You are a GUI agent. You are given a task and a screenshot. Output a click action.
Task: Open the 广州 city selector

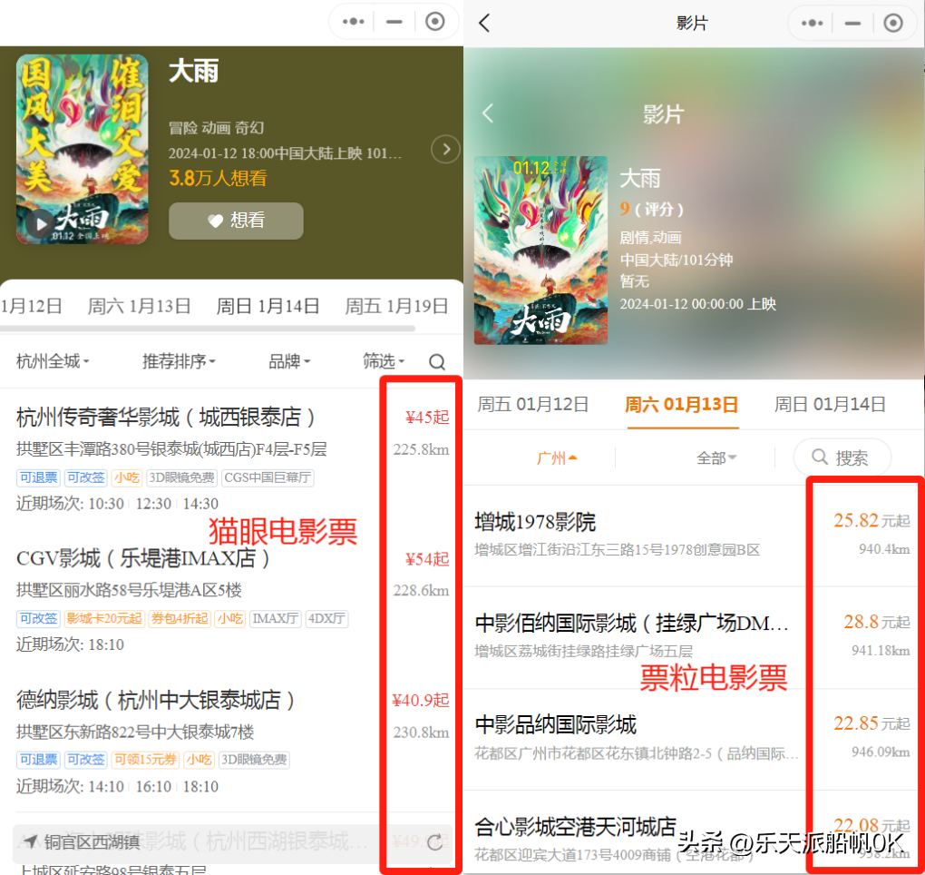click(558, 457)
